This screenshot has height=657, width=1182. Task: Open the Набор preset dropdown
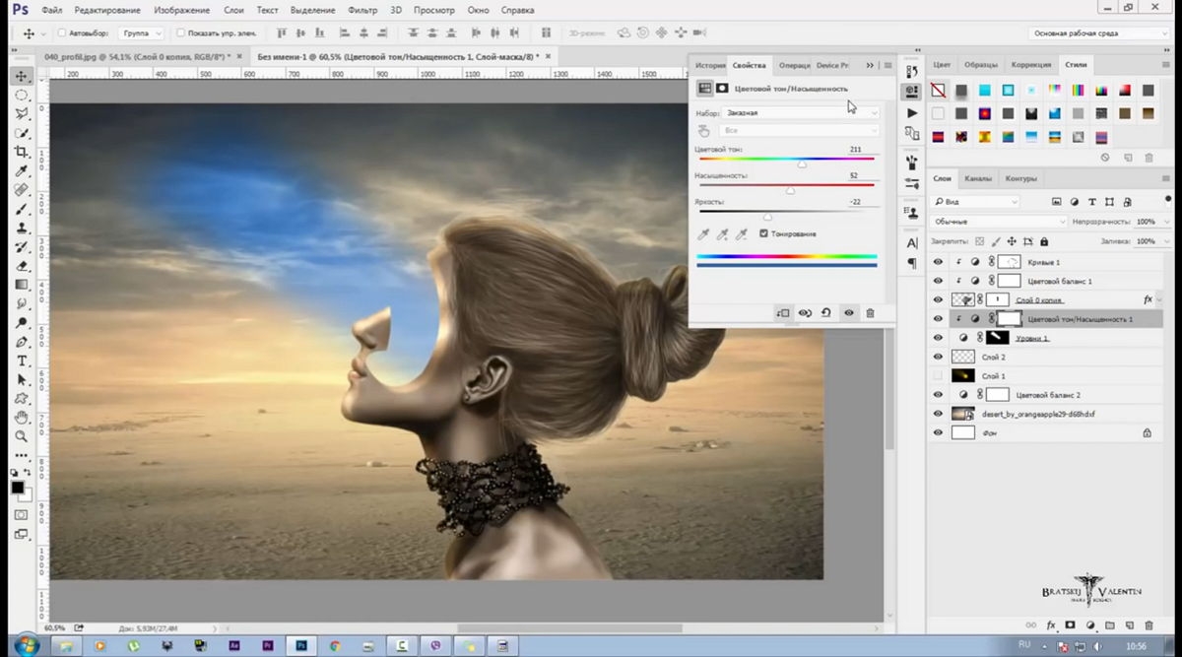(x=801, y=112)
